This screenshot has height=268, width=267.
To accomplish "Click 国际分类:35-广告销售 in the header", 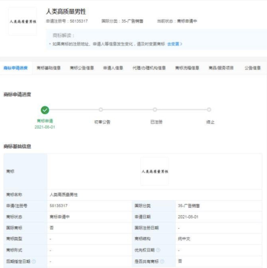I will click(122, 21).
